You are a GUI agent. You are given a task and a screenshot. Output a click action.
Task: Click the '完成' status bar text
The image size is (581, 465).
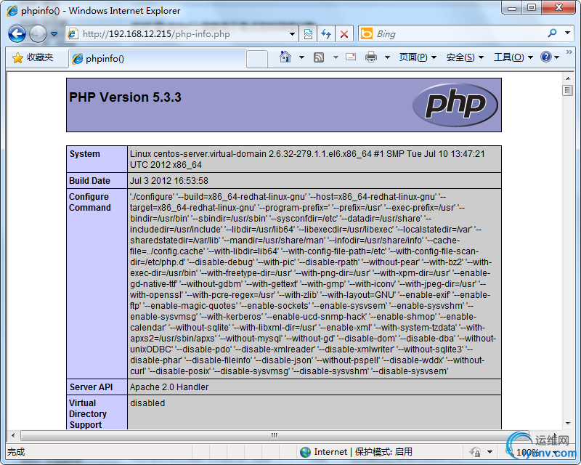point(16,452)
